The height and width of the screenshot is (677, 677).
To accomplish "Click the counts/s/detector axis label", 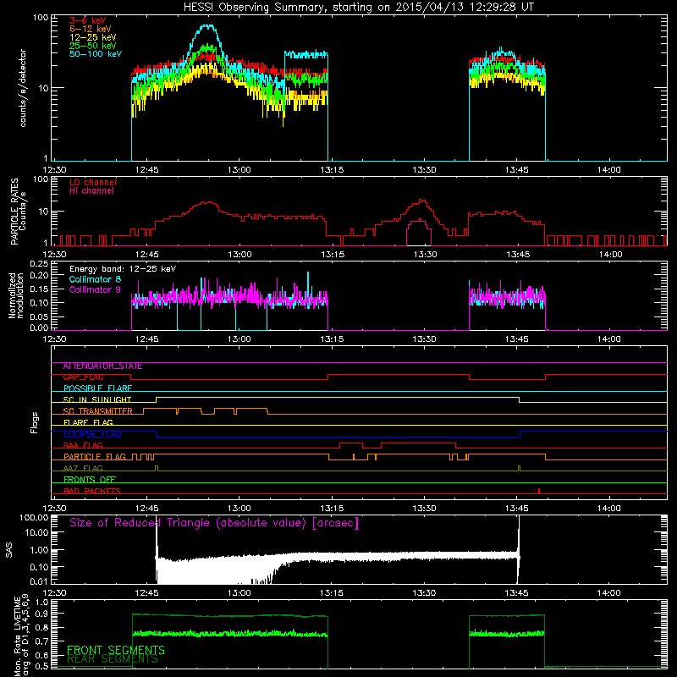I will [x=23, y=88].
